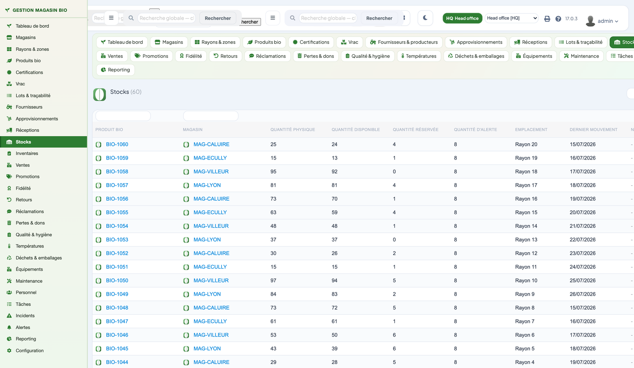Click the Lots & traçabilité barcode icon in sidebar
The image size is (634, 368).
click(9, 96)
